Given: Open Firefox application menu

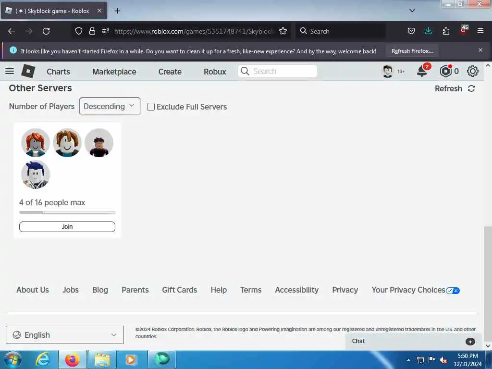Looking at the screenshot, I should pos(480,31).
